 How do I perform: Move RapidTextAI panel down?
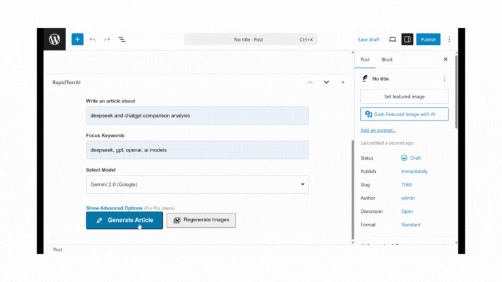[x=326, y=82]
